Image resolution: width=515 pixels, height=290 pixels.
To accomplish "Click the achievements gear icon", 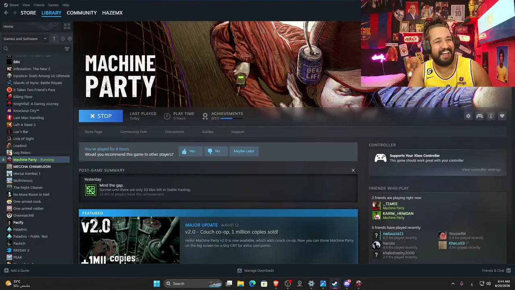I will [205, 116].
